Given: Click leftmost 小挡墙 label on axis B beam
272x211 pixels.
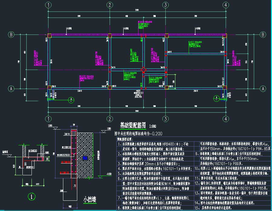Looking at the screenshot, I should pyautogui.click(x=69, y=28).
